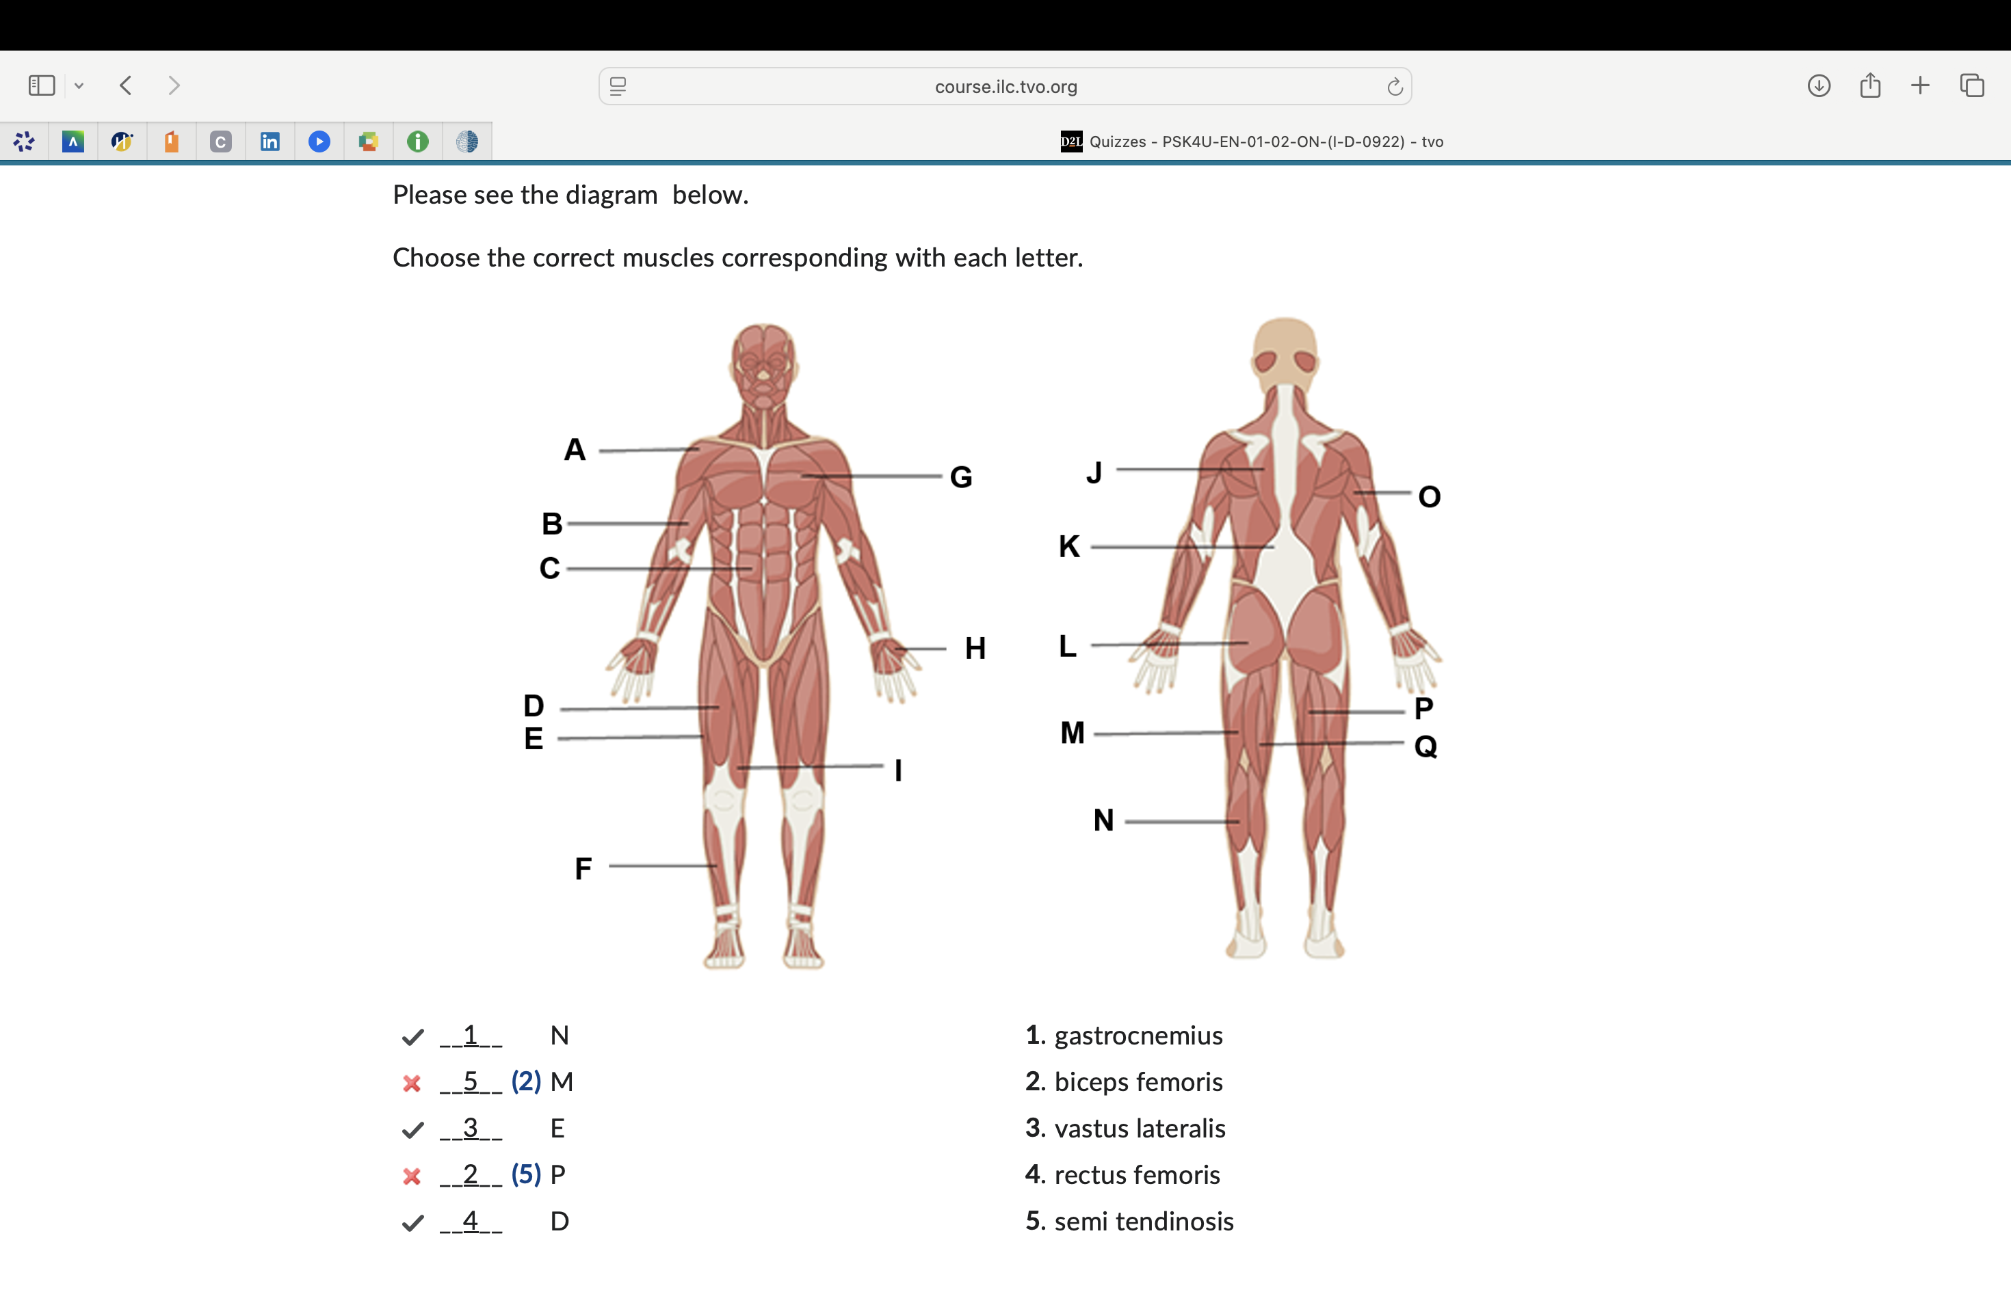Click option '3. vastus lateralis'
The width and height of the screenshot is (2011, 1307).
1125,1129
